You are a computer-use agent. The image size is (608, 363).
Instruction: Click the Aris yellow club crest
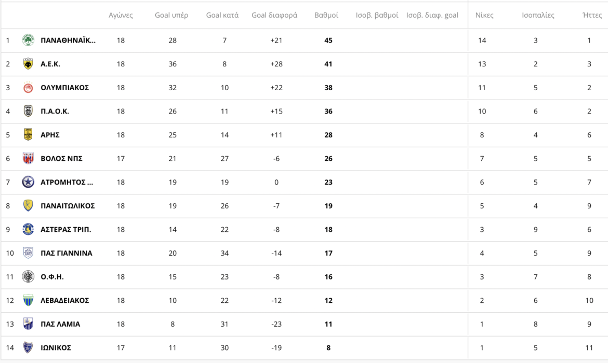click(x=28, y=135)
